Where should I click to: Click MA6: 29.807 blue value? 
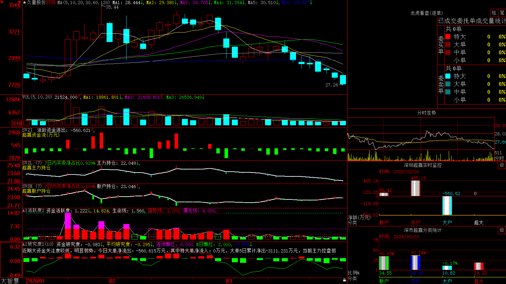point(296,3)
